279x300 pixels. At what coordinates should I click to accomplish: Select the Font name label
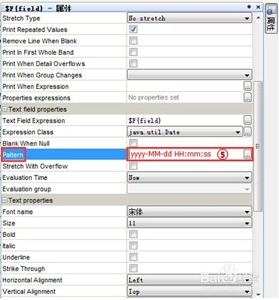pyautogui.click(x=18, y=212)
